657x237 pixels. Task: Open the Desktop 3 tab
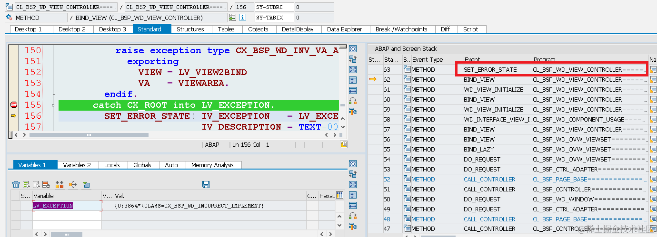[x=113, y=29]
